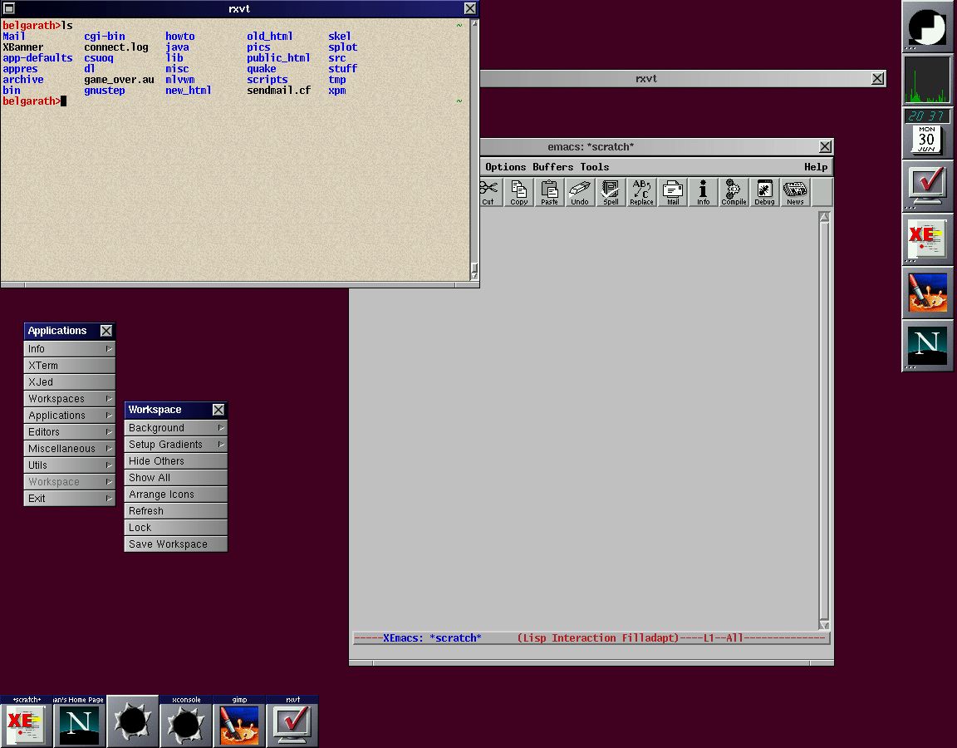
Task: Click the Spell icon in XEmacs toolbar
Action: tap(611, 192)
